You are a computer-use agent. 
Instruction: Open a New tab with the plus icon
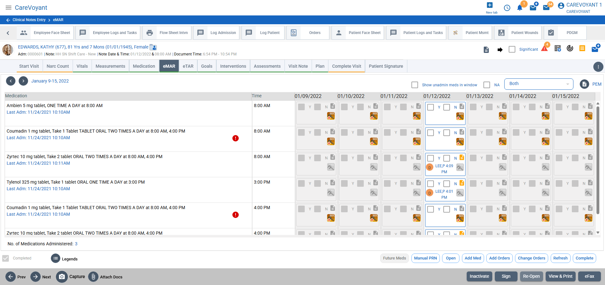pyautogui.click(x=490, y=5)
